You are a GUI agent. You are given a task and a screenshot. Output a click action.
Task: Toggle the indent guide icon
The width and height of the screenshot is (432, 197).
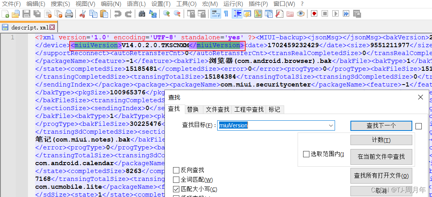click(x=237, y=13)
